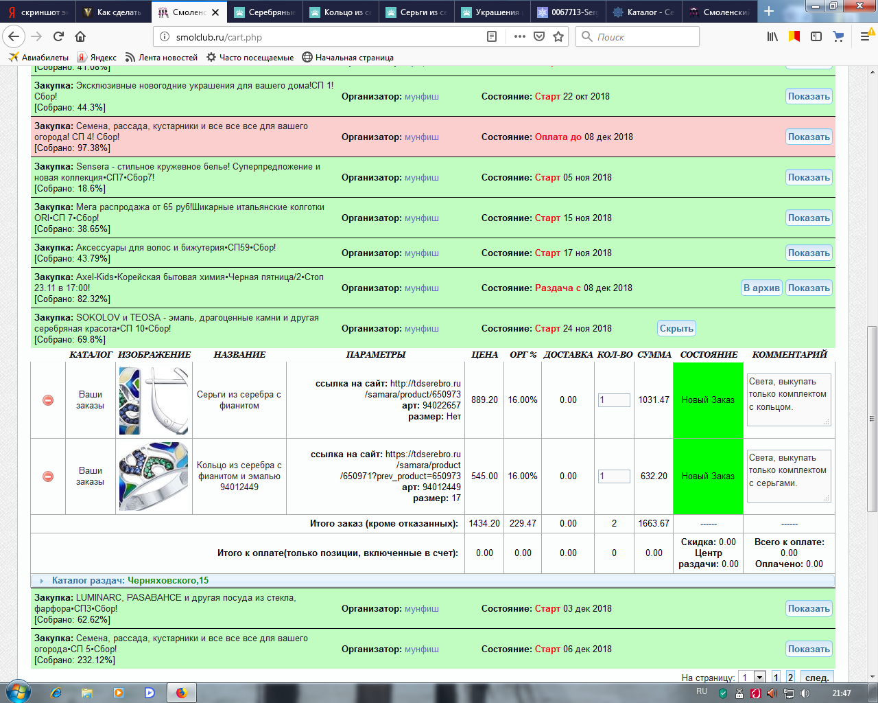This screenshot has height=703, width=878.
Task: Show the Sensera lingerie purchase
Action: [x=809, y=177]
